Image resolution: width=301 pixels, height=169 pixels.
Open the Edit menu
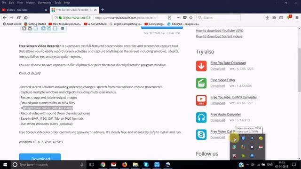(x=11, y=3)
